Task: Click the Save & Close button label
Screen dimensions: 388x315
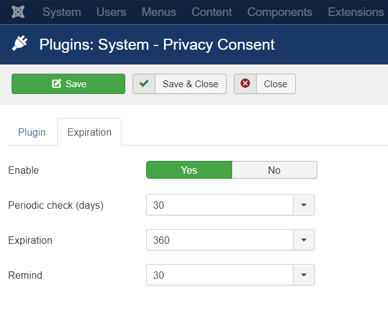Action: pos(190,84)
